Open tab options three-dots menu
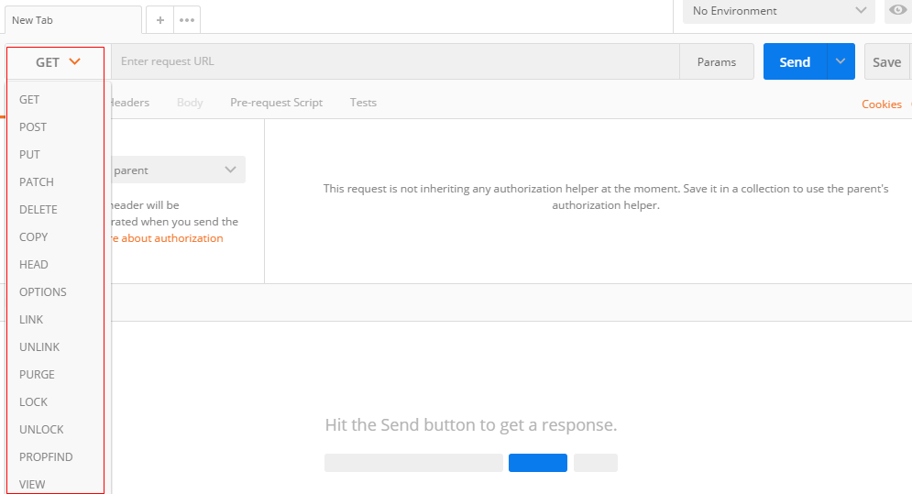 (187, 19)
